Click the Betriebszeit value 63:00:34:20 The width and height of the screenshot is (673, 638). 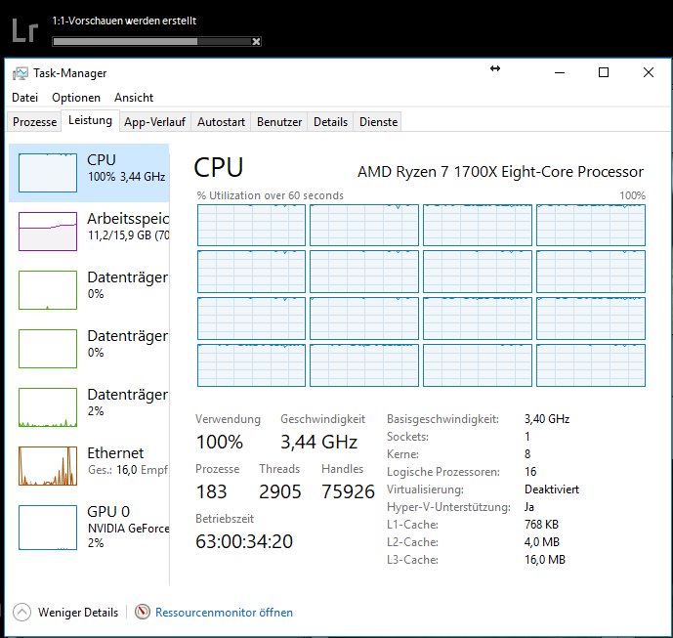point(244,541)
